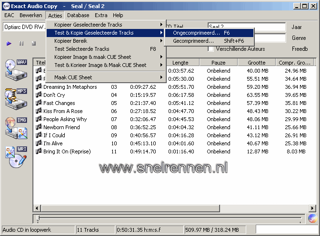
Task: Choose Ongecomprimeerd... F6 in the submenu
Action: click(x=209, y=33)
